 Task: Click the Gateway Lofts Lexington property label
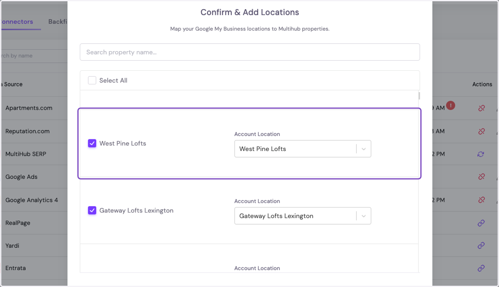pos(136,210)
